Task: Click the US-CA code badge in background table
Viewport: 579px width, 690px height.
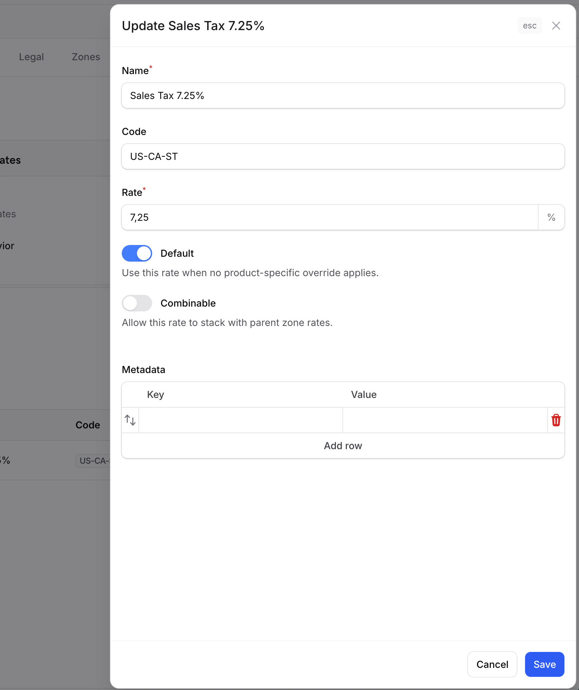Action: click(x=93, y=461)
